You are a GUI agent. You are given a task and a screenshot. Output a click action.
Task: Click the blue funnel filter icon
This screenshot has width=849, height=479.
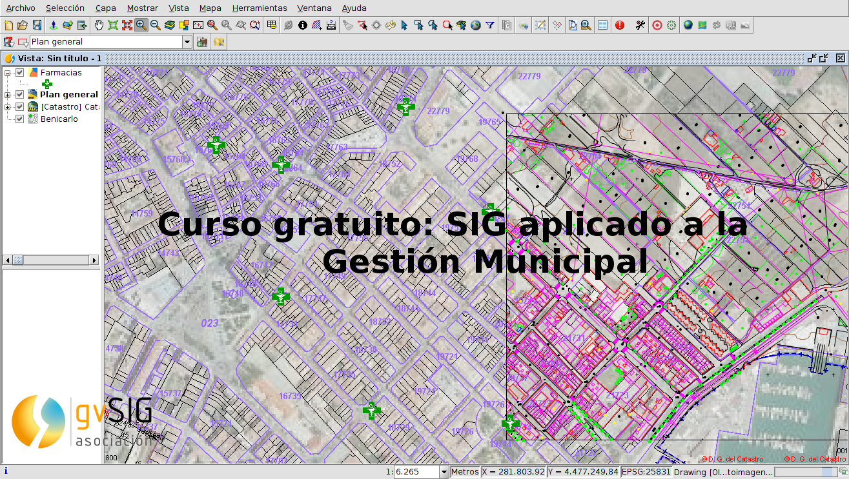pos(490,25)
